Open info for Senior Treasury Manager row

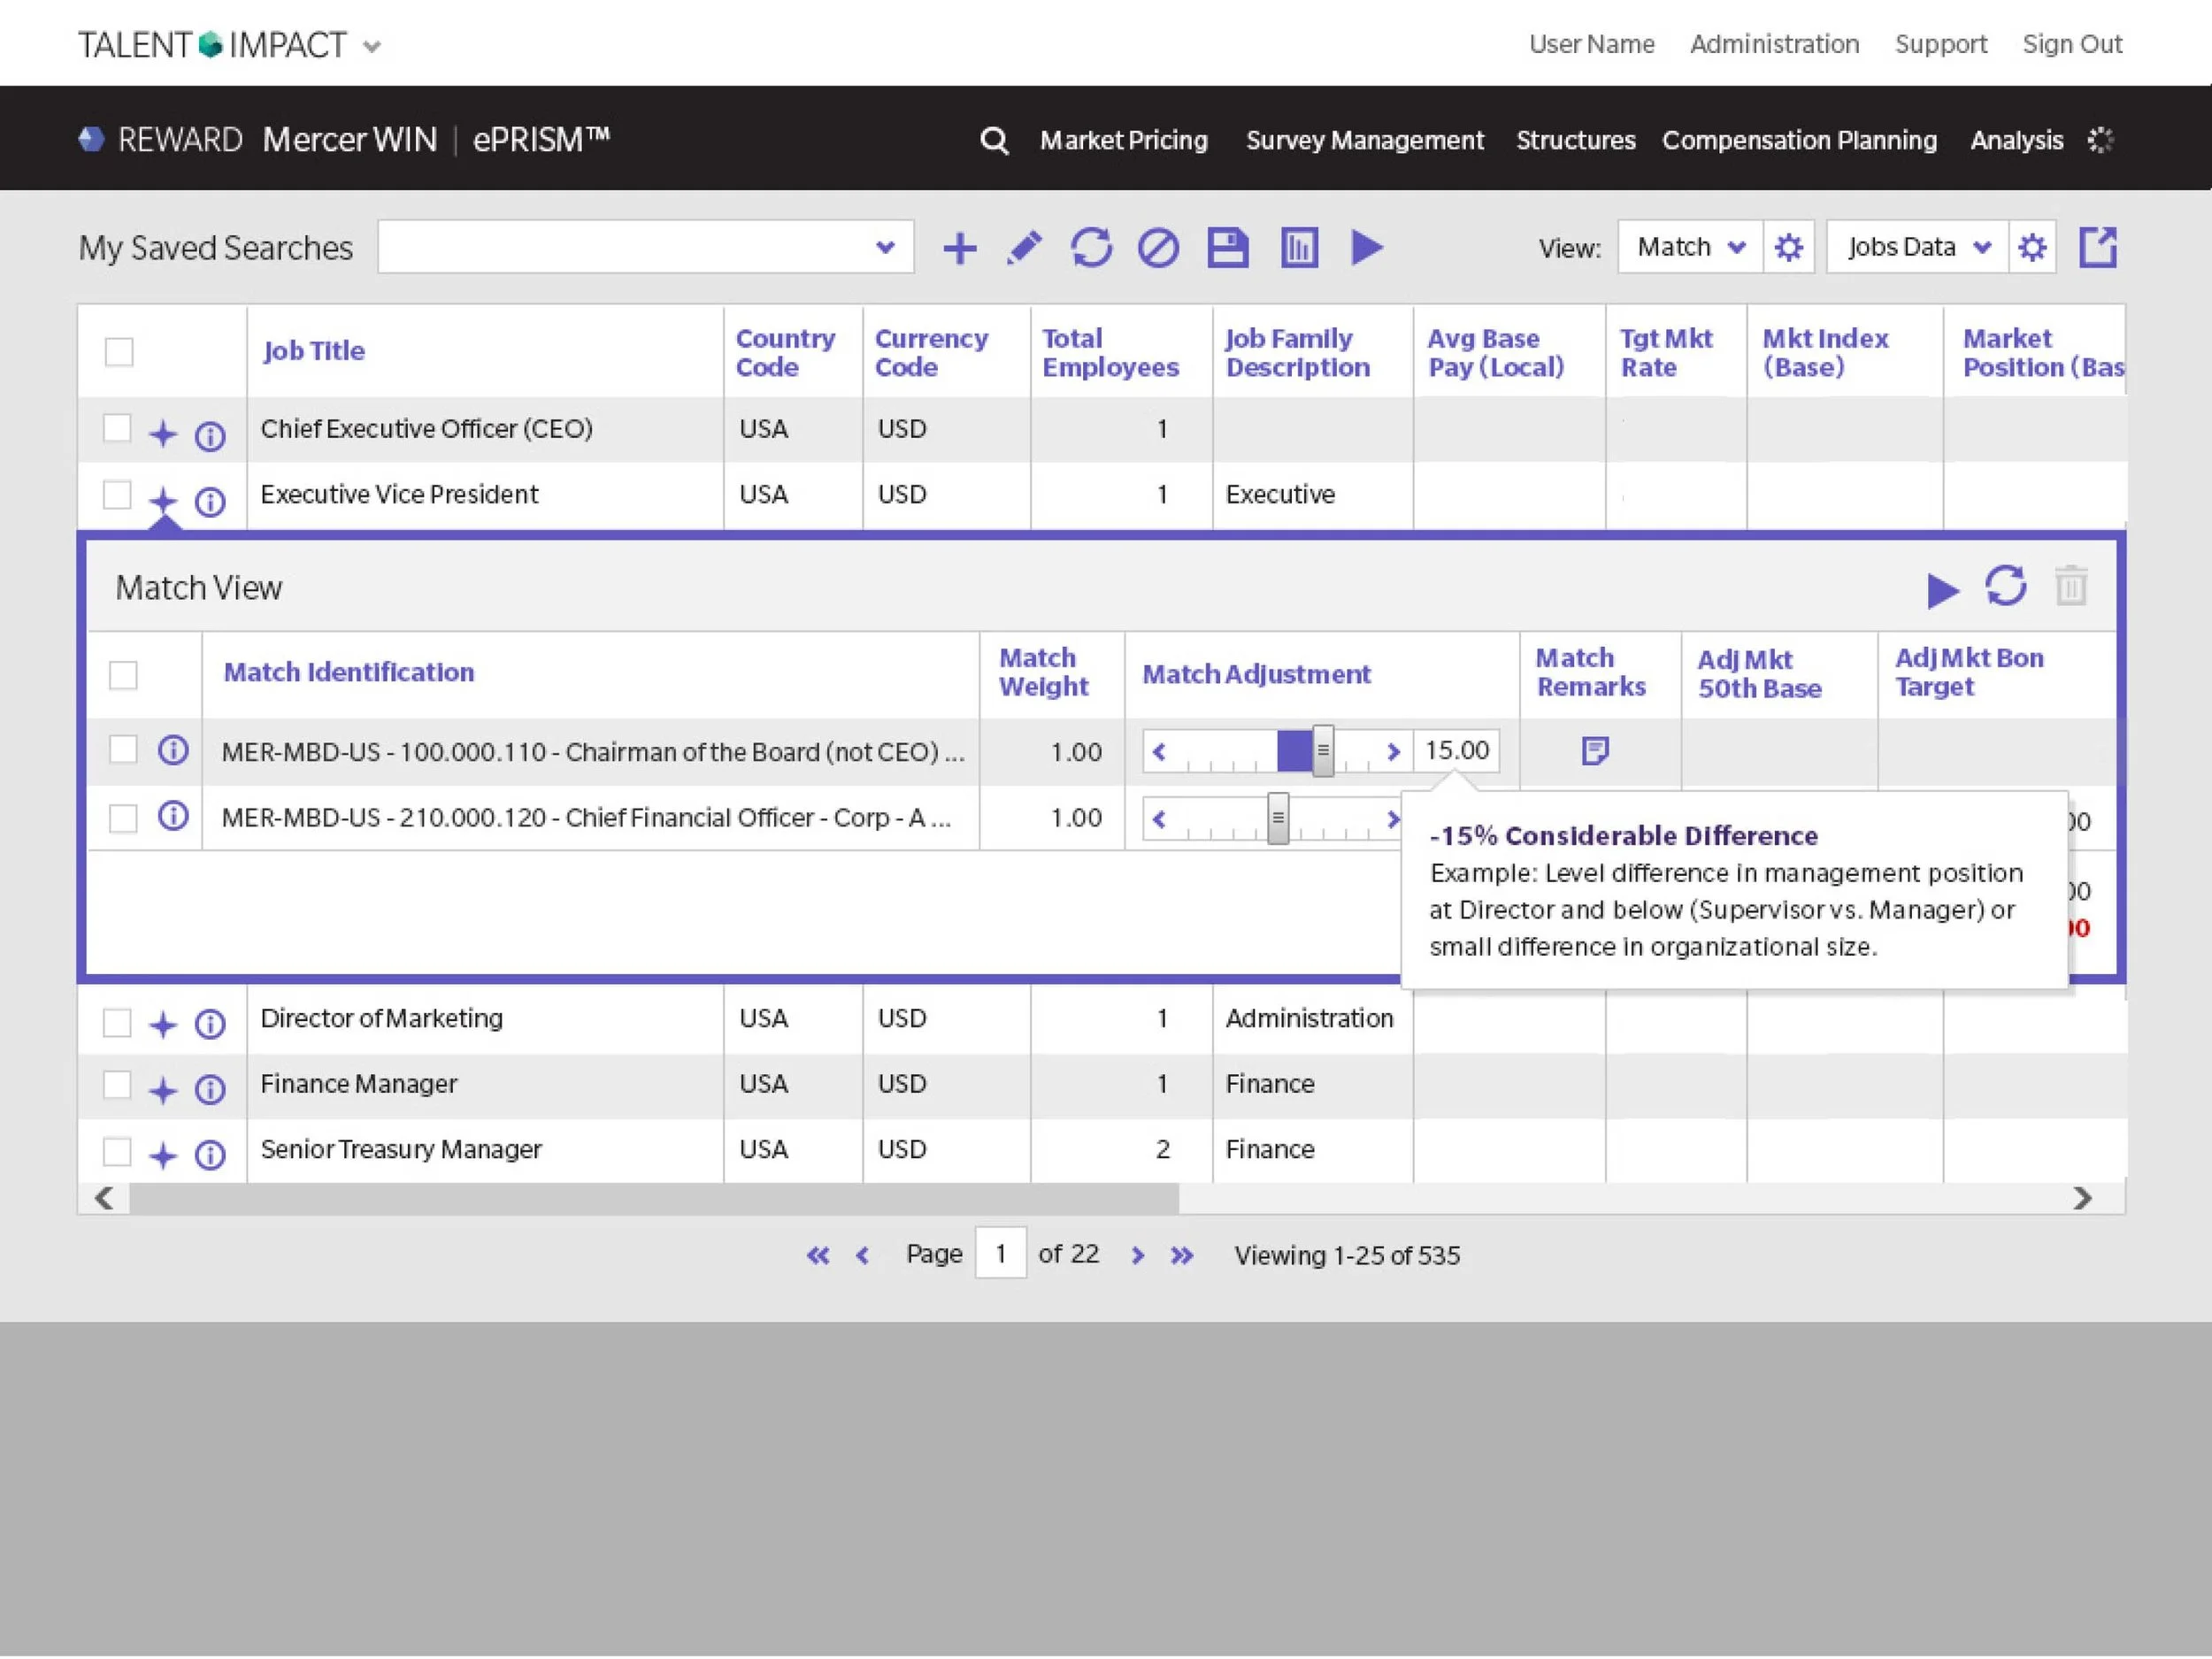tap(210, 1155)
